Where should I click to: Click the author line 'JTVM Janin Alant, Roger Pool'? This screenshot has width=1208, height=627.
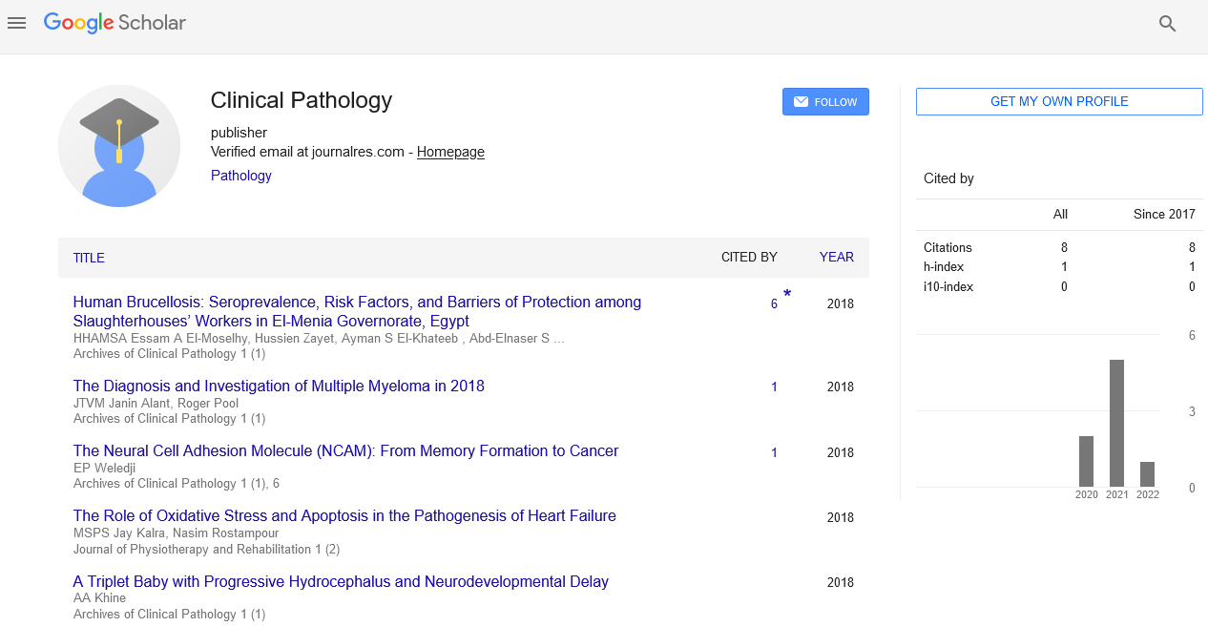[x=156, y=404]
